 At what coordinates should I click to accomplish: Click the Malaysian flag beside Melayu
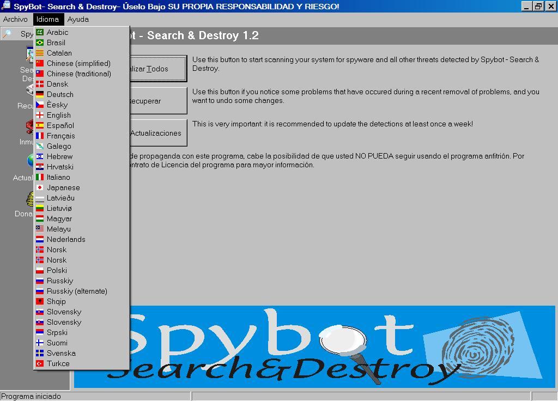pos(40,229)
